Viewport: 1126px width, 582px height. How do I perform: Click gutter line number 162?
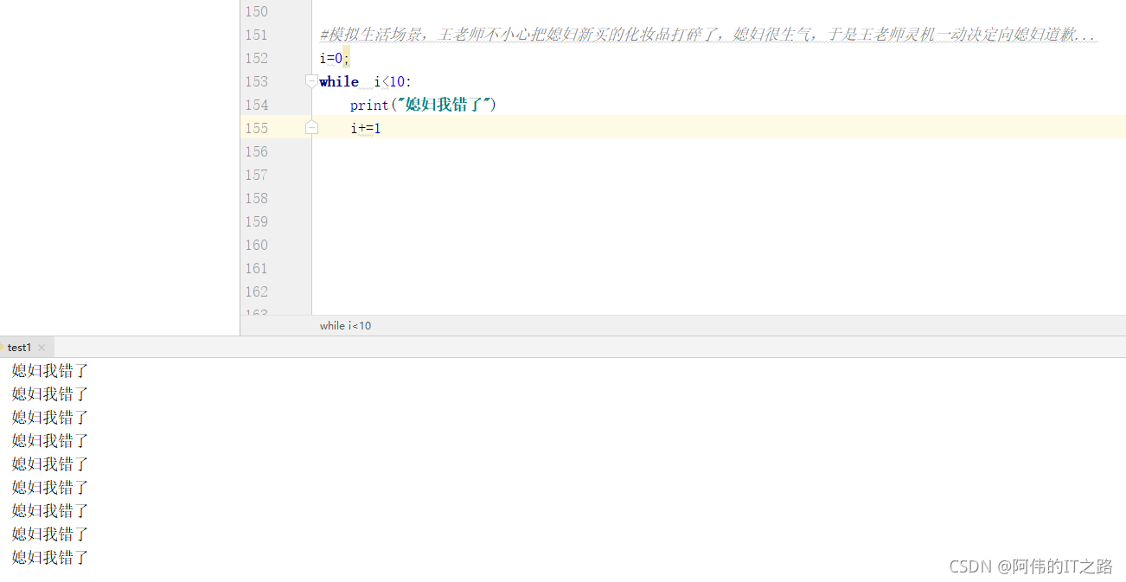point(257,292)
